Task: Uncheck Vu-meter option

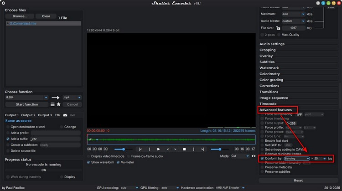Action: coord(118,162)
